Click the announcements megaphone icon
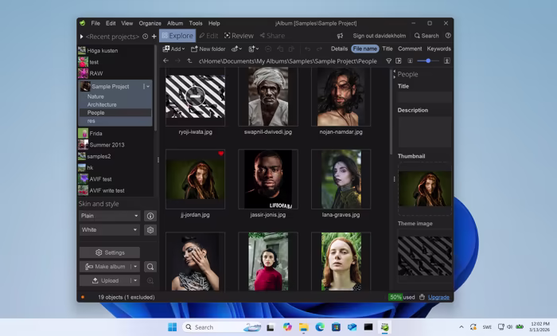Screen dimensions: 557x336 tap(340, 36)
